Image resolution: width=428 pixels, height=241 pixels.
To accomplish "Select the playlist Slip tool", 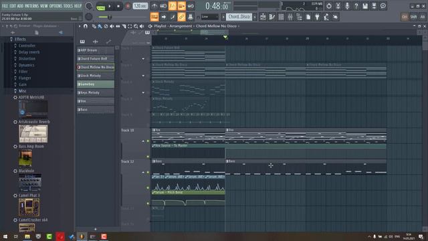I will [118, 26].
